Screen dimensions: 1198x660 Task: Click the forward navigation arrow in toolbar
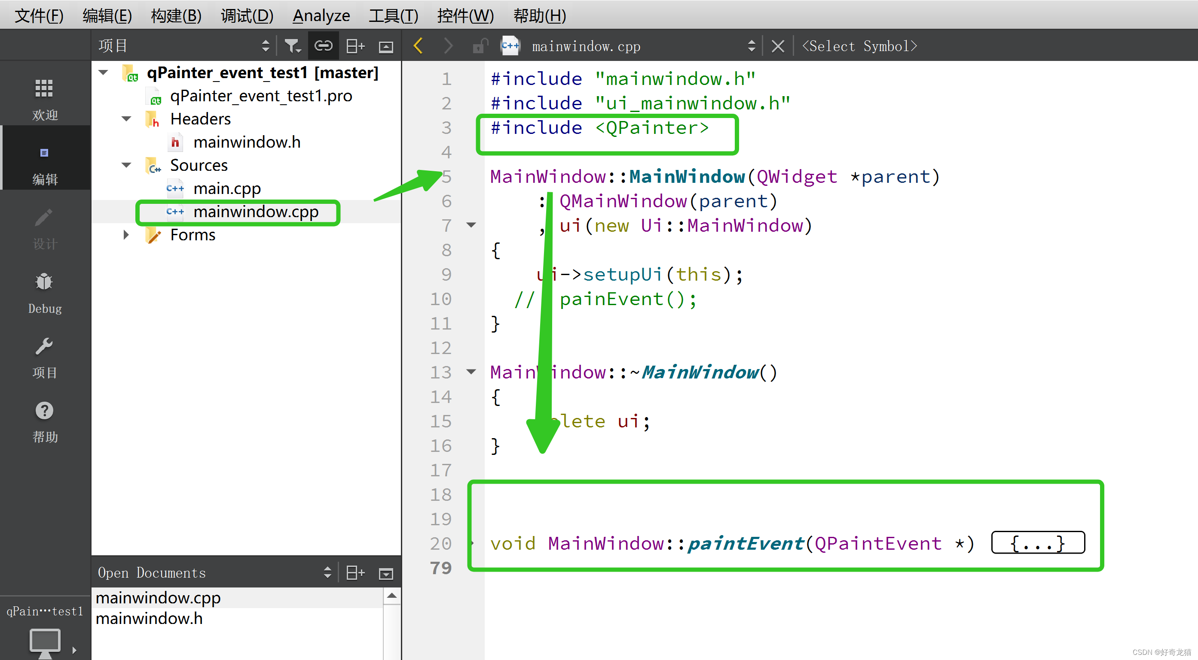[446, 46]
